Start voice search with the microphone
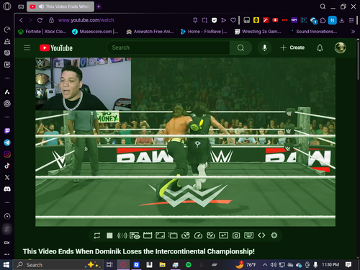This screenshot has width=360, height=270. [264, 48]
